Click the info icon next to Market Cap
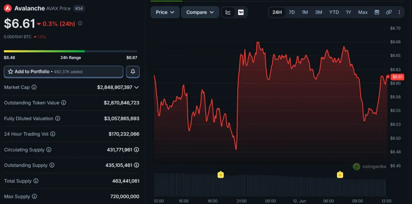The width and height of the screenshot is (412, 204). (x=34, y=87)
